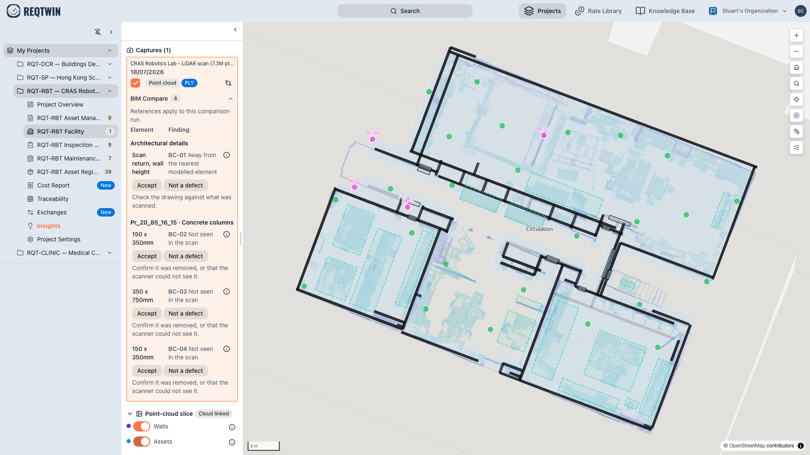The width and height of the screenshot is (810, 455).
Task: Open the Knowledge Base
Action: pyautogui.click(x=665, y=11)
